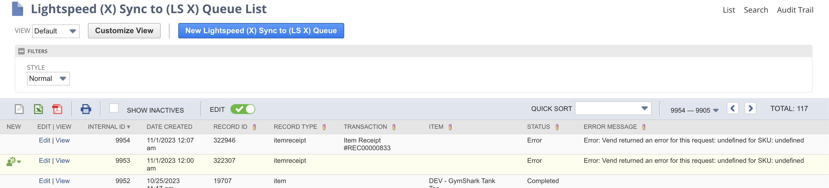Open the Style dropdown set to Normal
This screenshot has height=188, width=829.
click(48, 79)
